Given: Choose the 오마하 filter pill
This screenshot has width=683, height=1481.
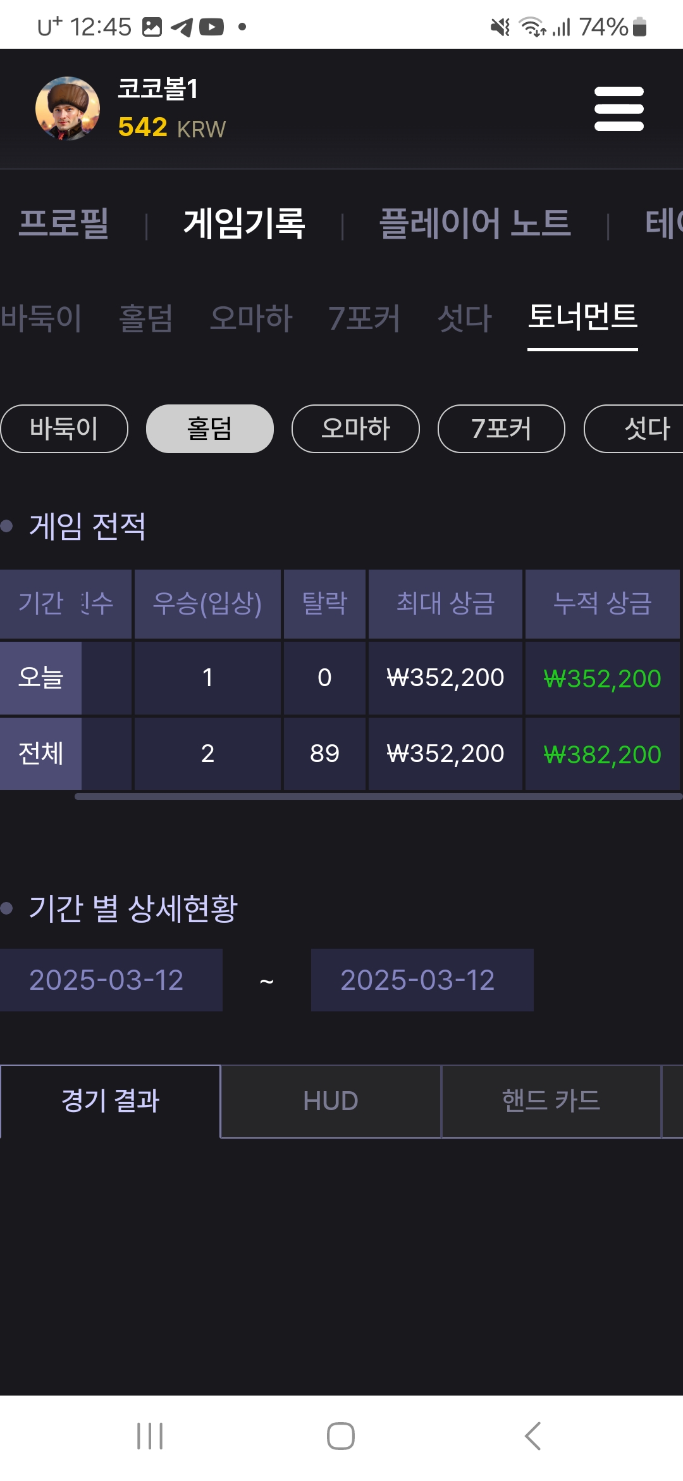Looking at the screenshot, I should coord(355,428).
